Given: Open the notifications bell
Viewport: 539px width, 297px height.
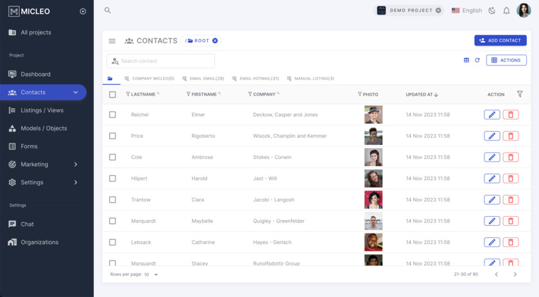Looking at the screenshot, I should 506,10.
